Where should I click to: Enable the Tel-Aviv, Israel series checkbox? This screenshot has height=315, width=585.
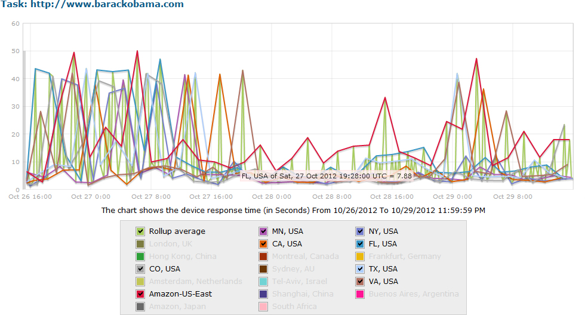pos(263,282)
